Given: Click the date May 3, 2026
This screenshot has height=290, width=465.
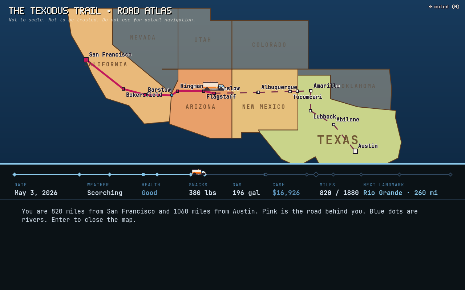Looking at the screenshot, I should point(36,193).
